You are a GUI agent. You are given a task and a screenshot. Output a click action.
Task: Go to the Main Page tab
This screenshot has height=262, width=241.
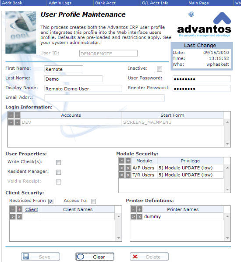point(210,3)
